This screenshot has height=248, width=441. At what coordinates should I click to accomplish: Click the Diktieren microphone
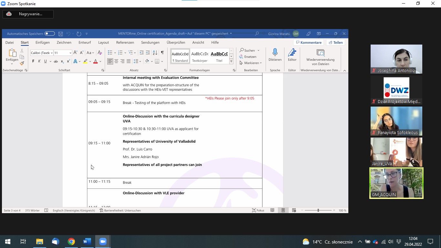[275, 55]
